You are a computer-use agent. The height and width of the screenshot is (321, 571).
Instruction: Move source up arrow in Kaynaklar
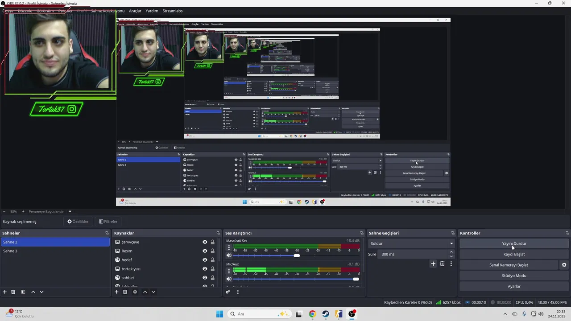pos(145,292)
